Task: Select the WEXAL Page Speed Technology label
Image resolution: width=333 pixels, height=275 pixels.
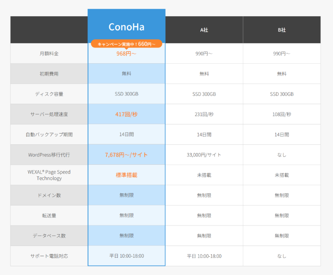Action: coord(49,175)
